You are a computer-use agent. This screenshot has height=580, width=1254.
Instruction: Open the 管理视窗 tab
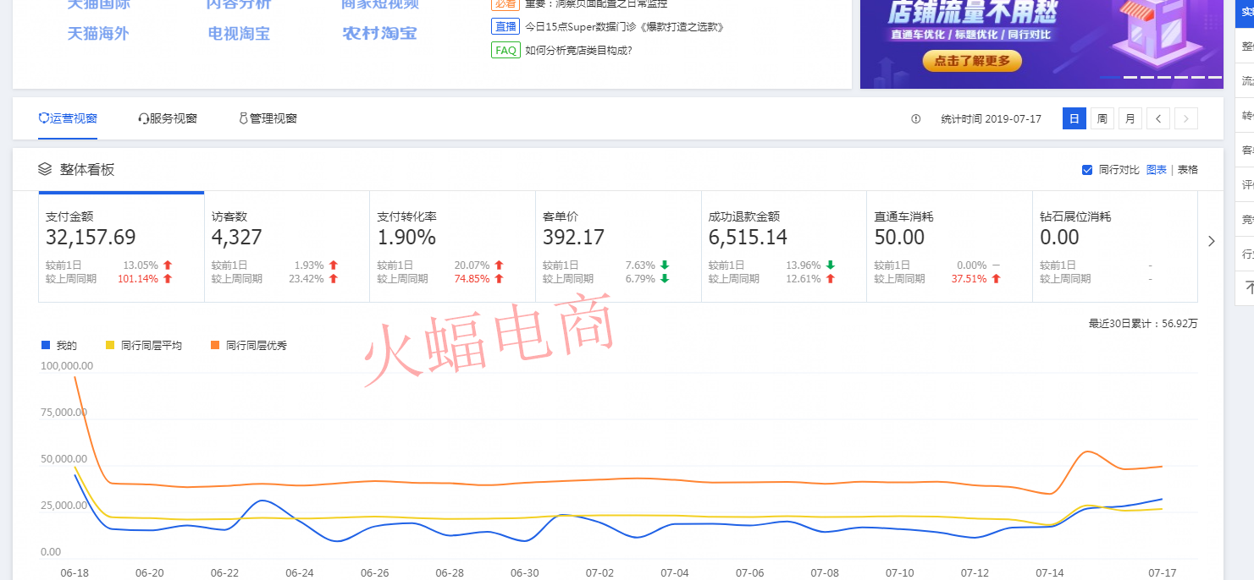(x=268, y=118)
